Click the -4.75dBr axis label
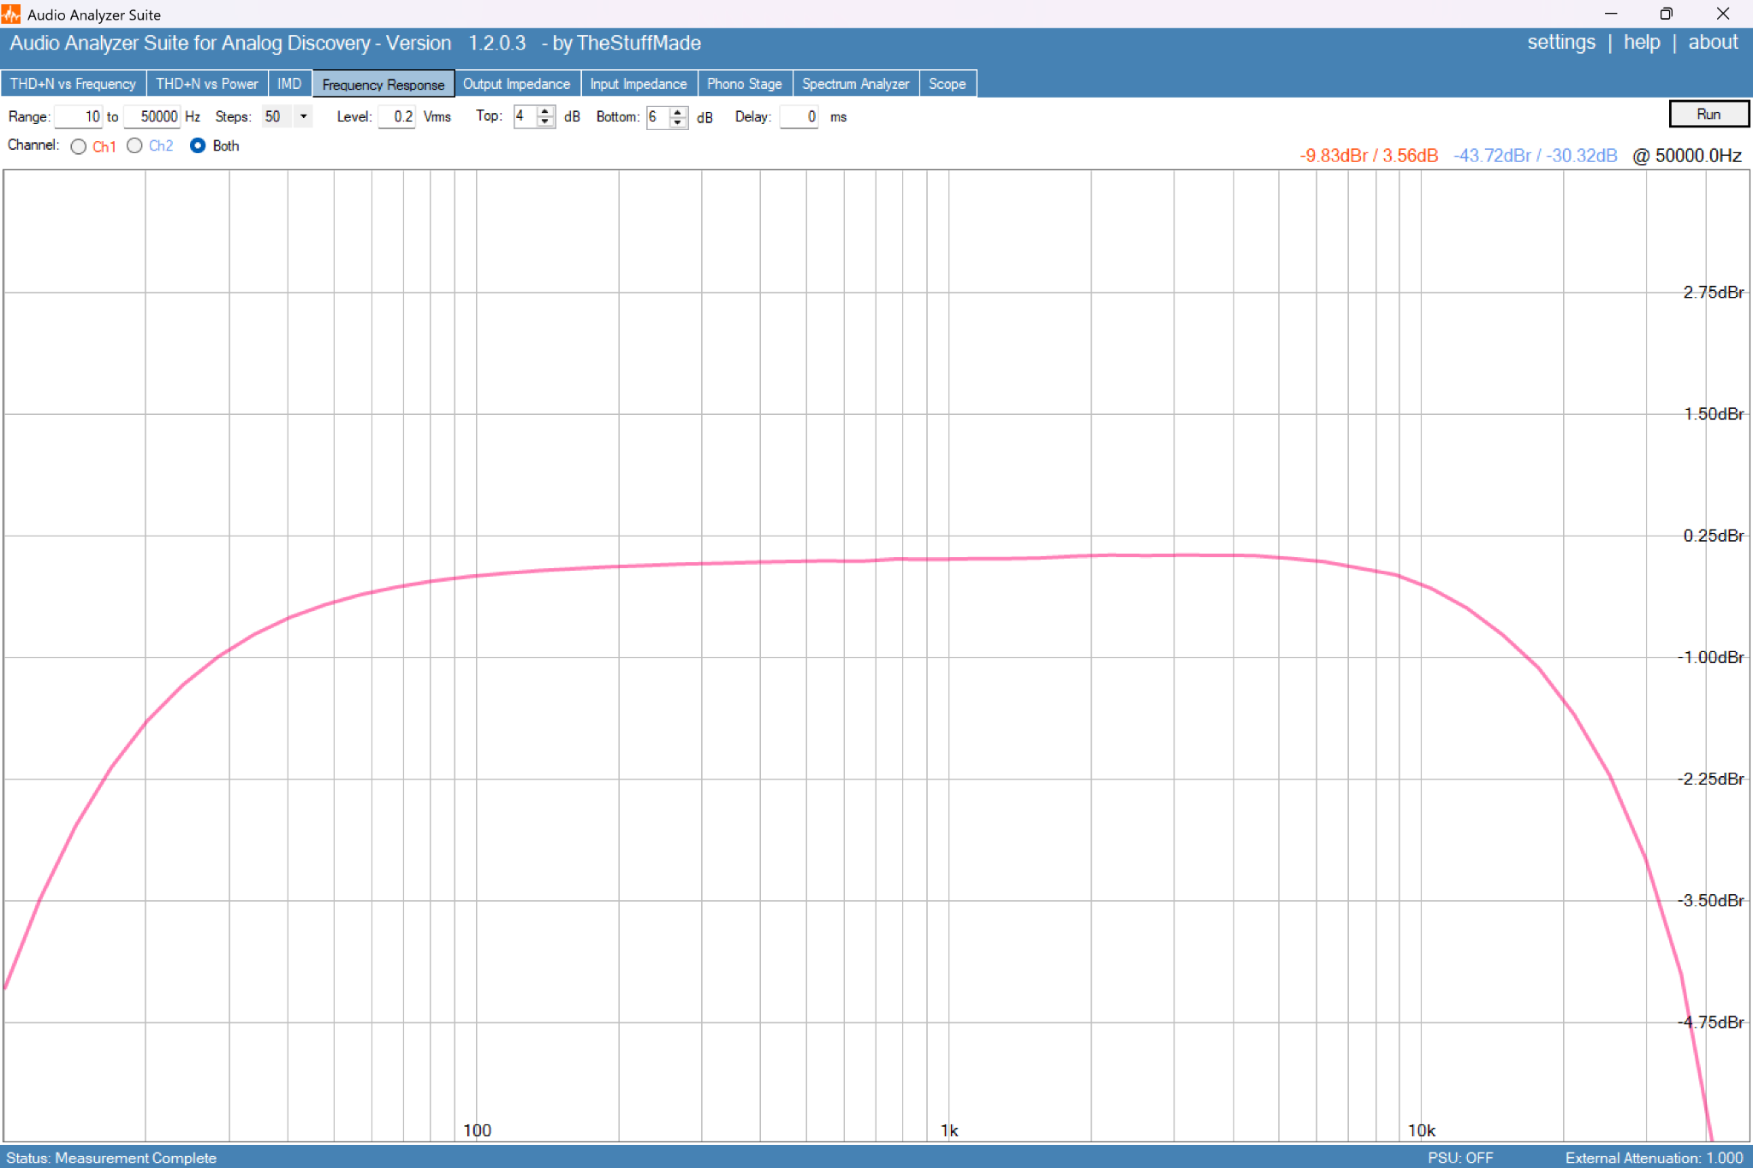The height and width of the screenshot is (1168, 1753). (1710, 1022)
